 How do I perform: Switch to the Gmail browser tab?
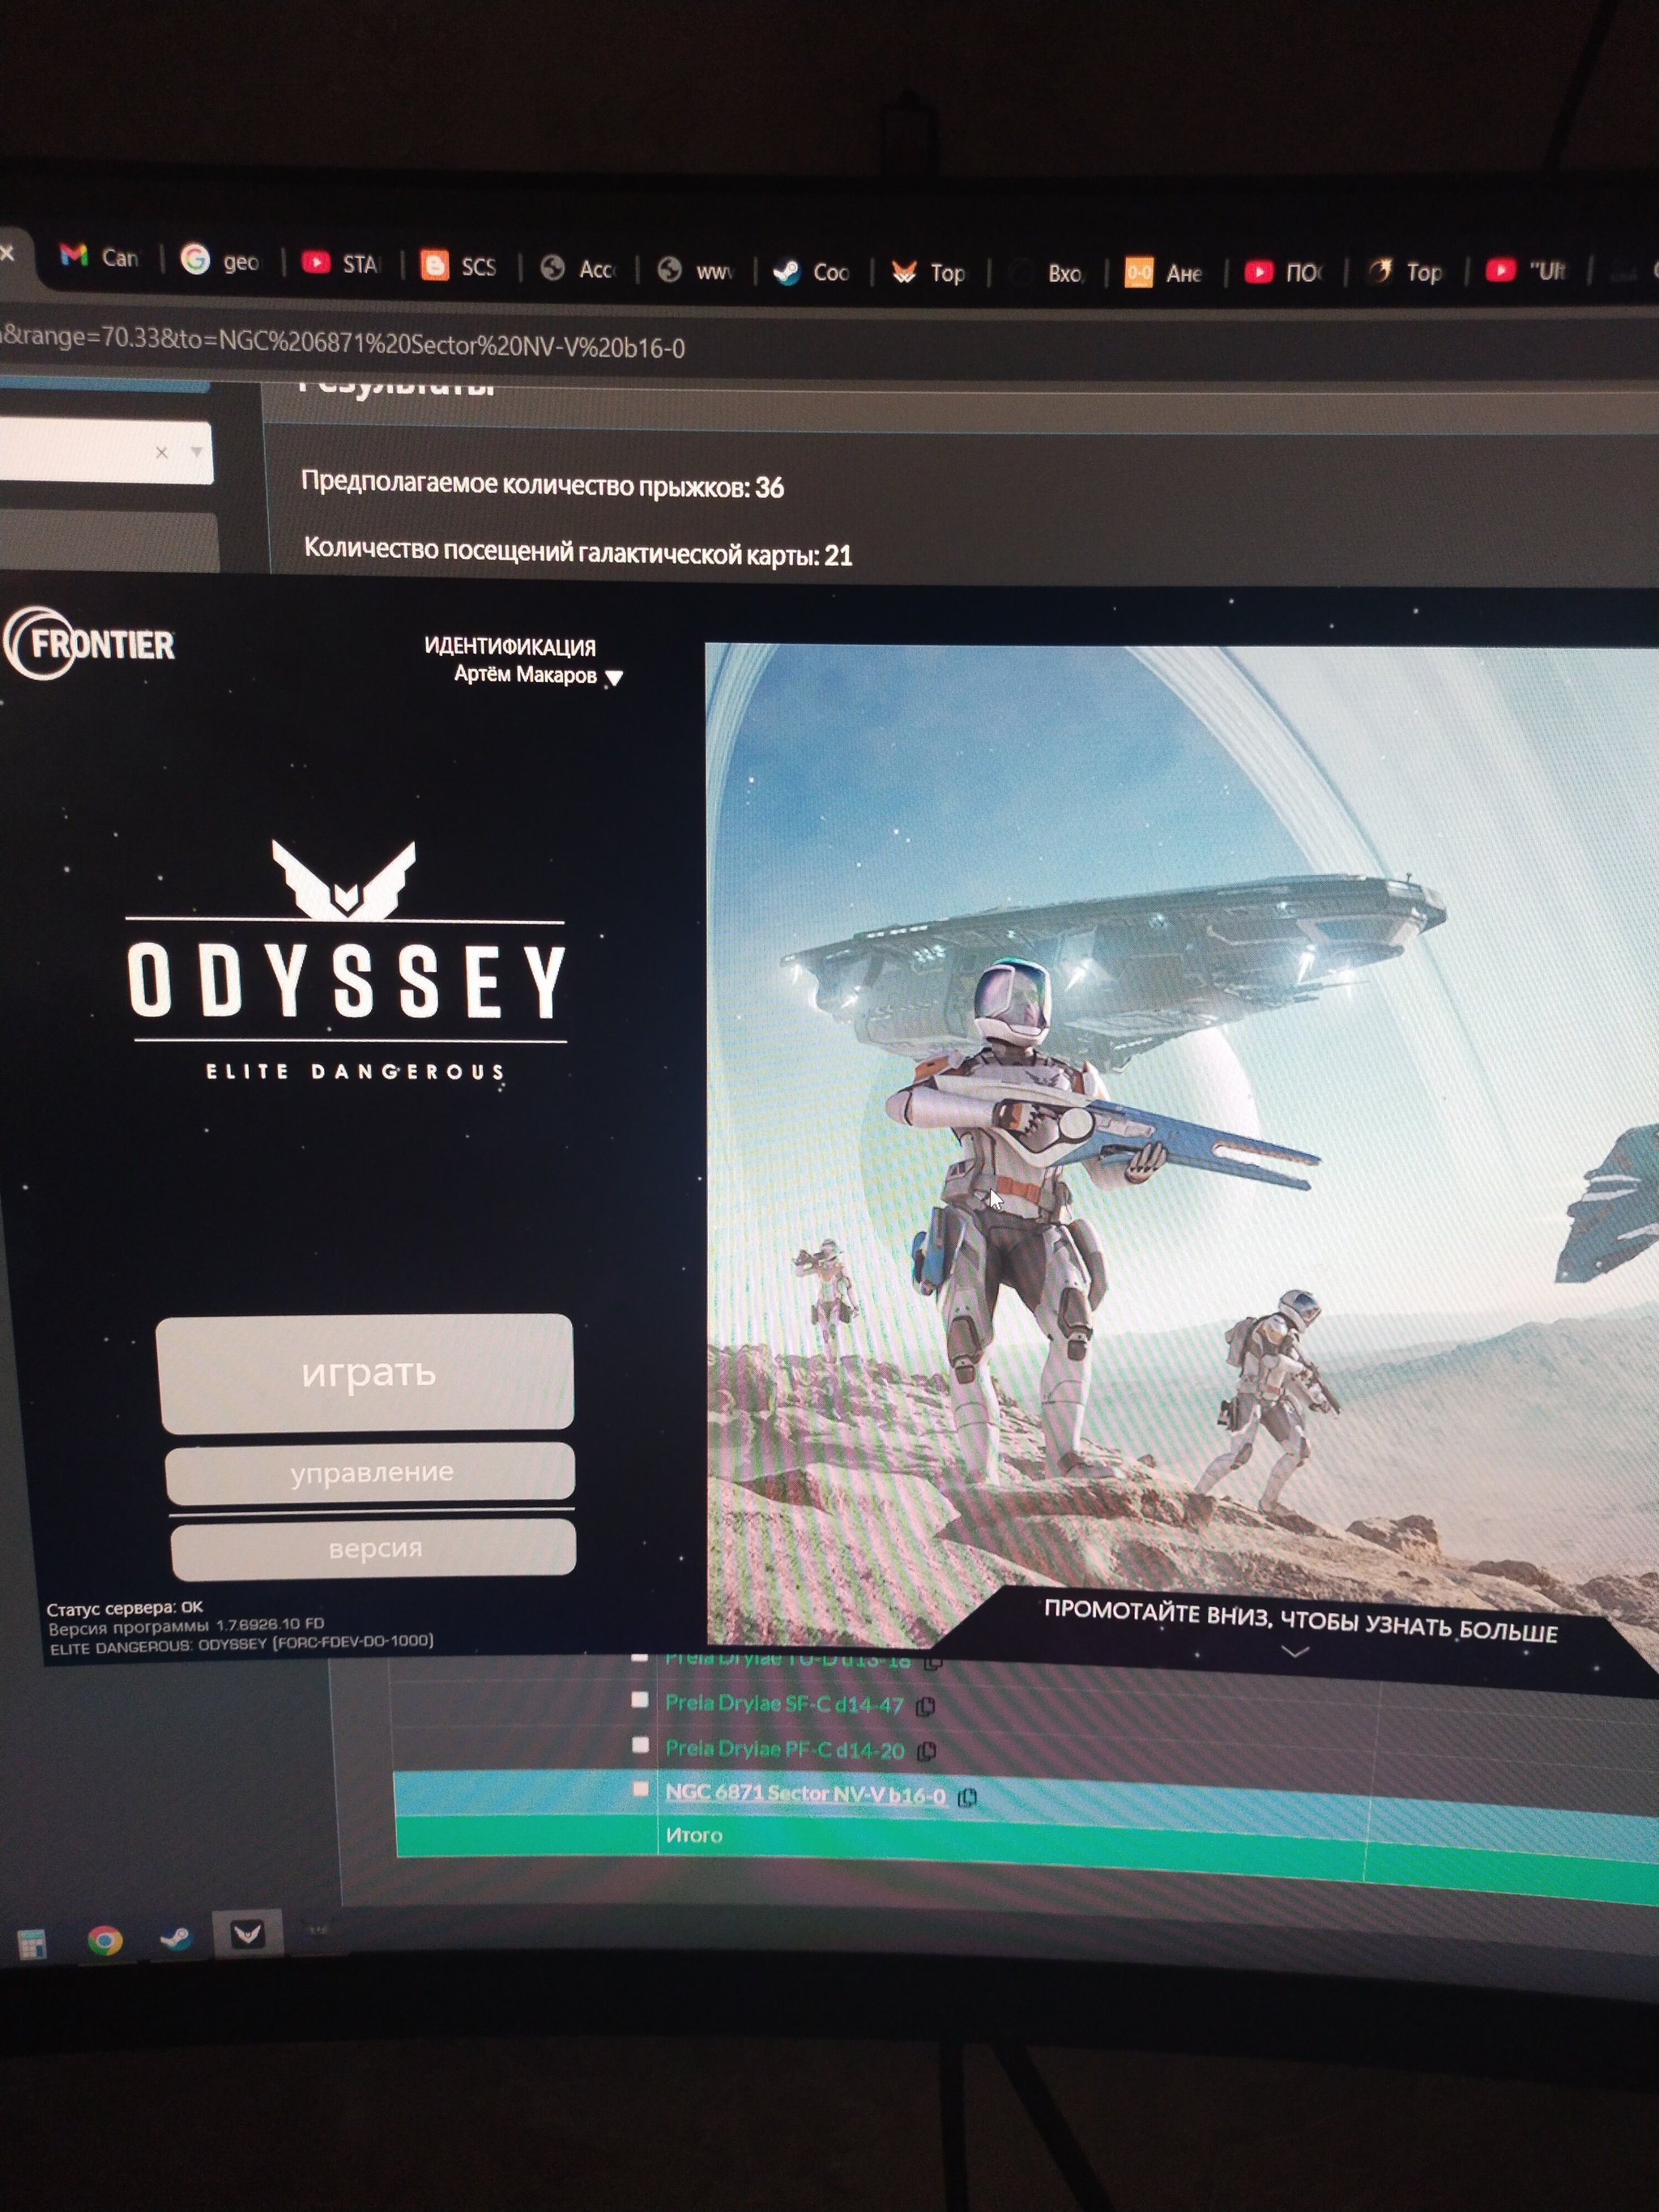point(99,257)
